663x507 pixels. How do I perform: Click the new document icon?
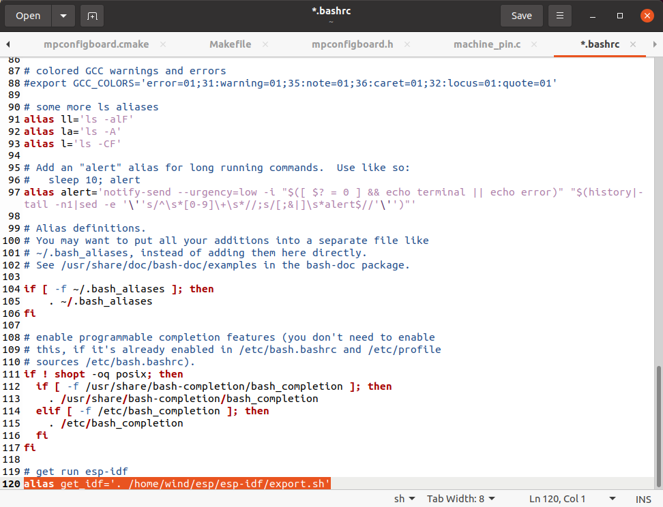click(92, 16)
